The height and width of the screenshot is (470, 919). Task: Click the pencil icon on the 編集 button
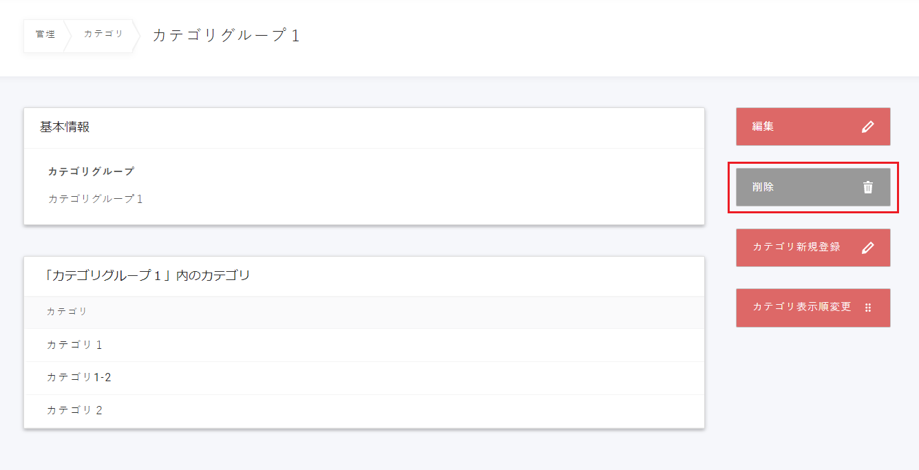click(867, 127)
